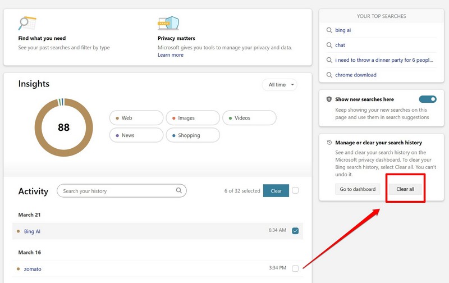The image size is (449, 283).
Task: Focus the Search your history field
Action: (116, 191)
